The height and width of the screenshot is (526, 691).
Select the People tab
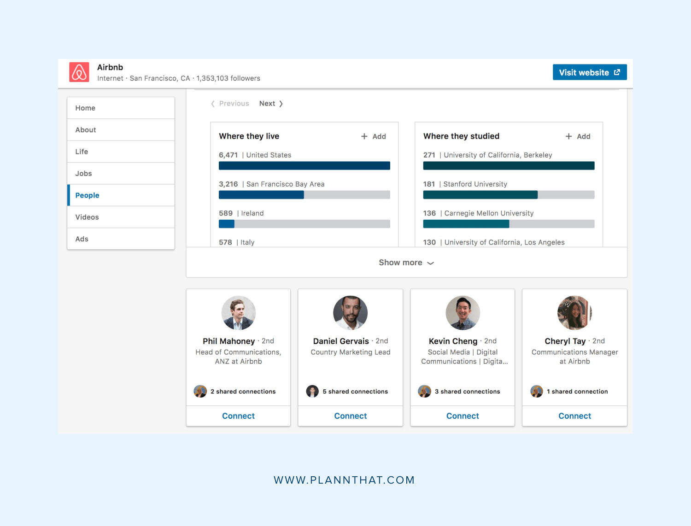(x=121, y=195)
